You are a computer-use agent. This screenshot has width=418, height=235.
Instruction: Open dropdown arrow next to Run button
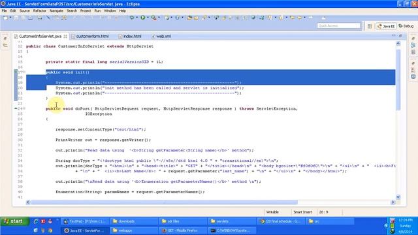pos(148,18)
